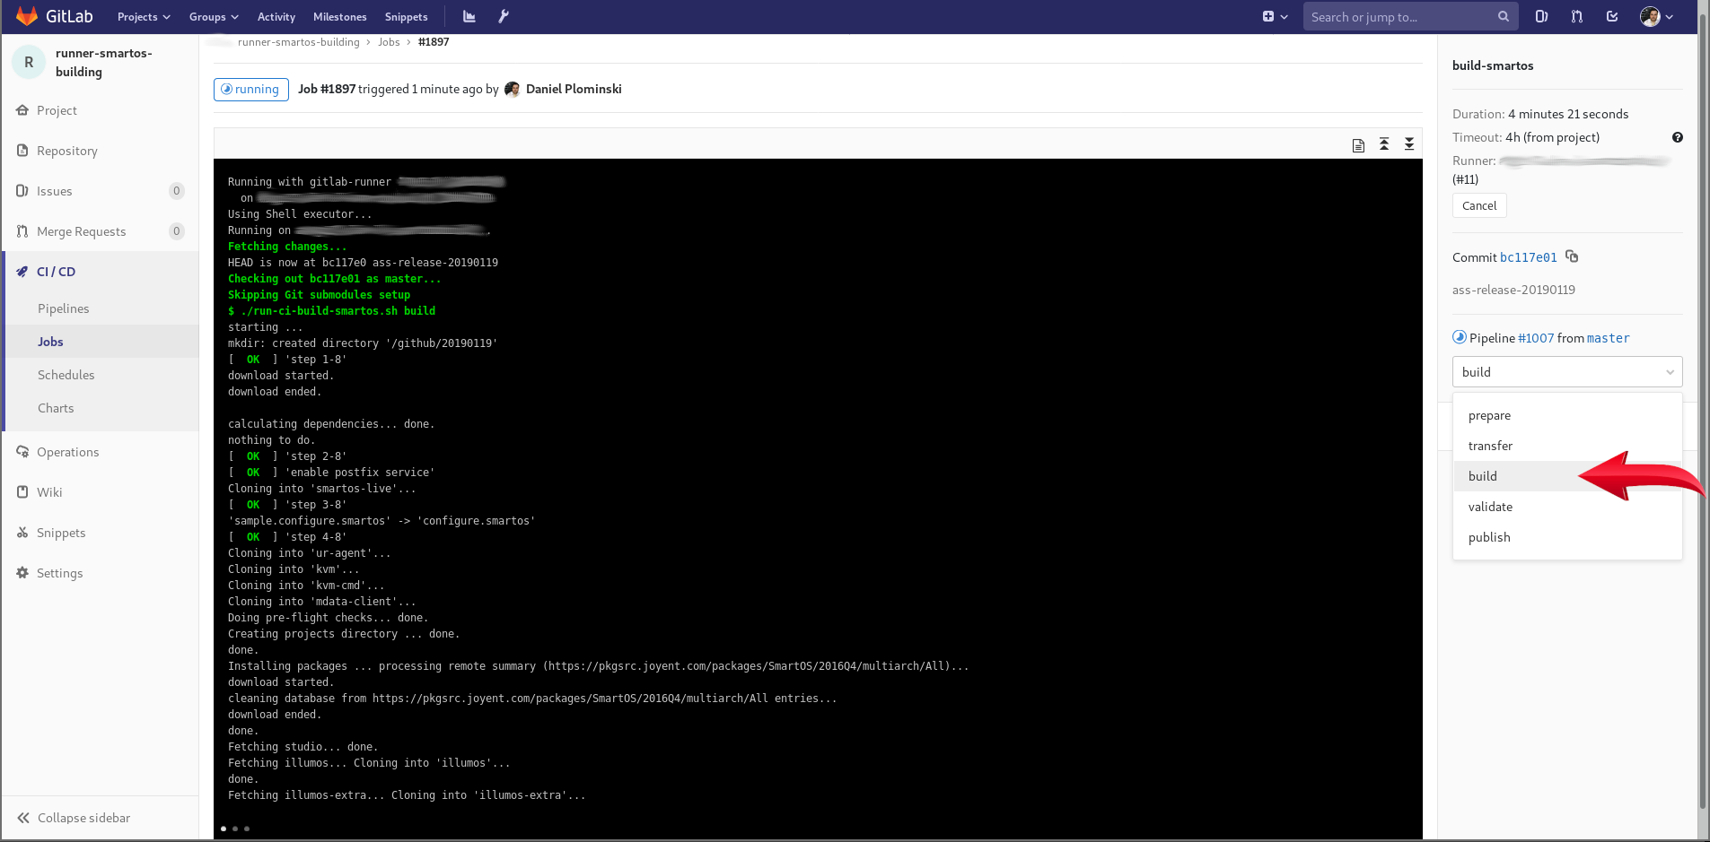The height and width of the screenshot is (842, 1710).
Task: Copy the commit SHA to clipboard
Action: [x=1572, y=256]
